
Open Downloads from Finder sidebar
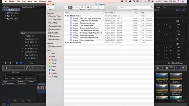(x=56, y=36)
